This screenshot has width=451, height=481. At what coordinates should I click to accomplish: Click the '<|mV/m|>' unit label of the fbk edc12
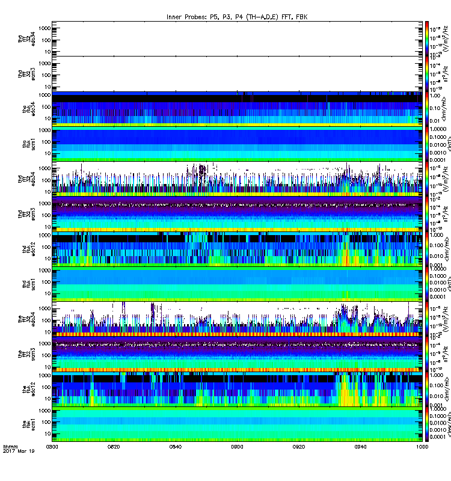446,390
